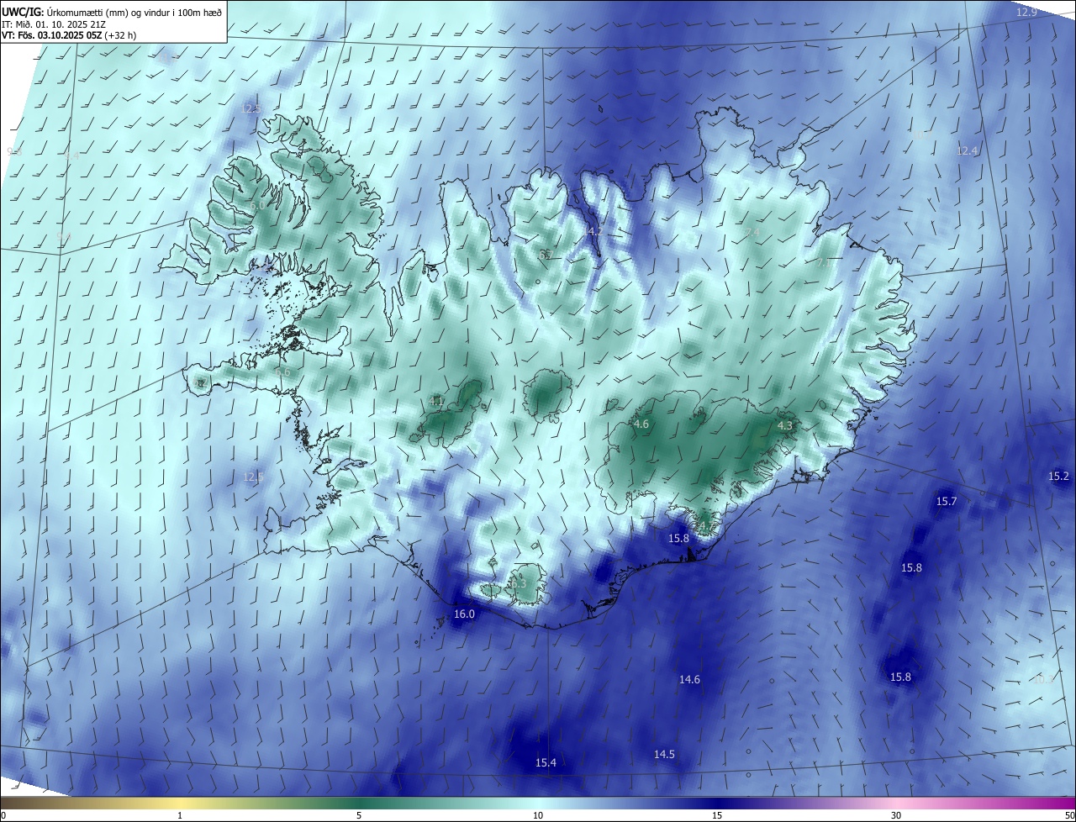The image size is (1076, 822).
Task: Click the 14.6 value label
Action: point(689,679)
